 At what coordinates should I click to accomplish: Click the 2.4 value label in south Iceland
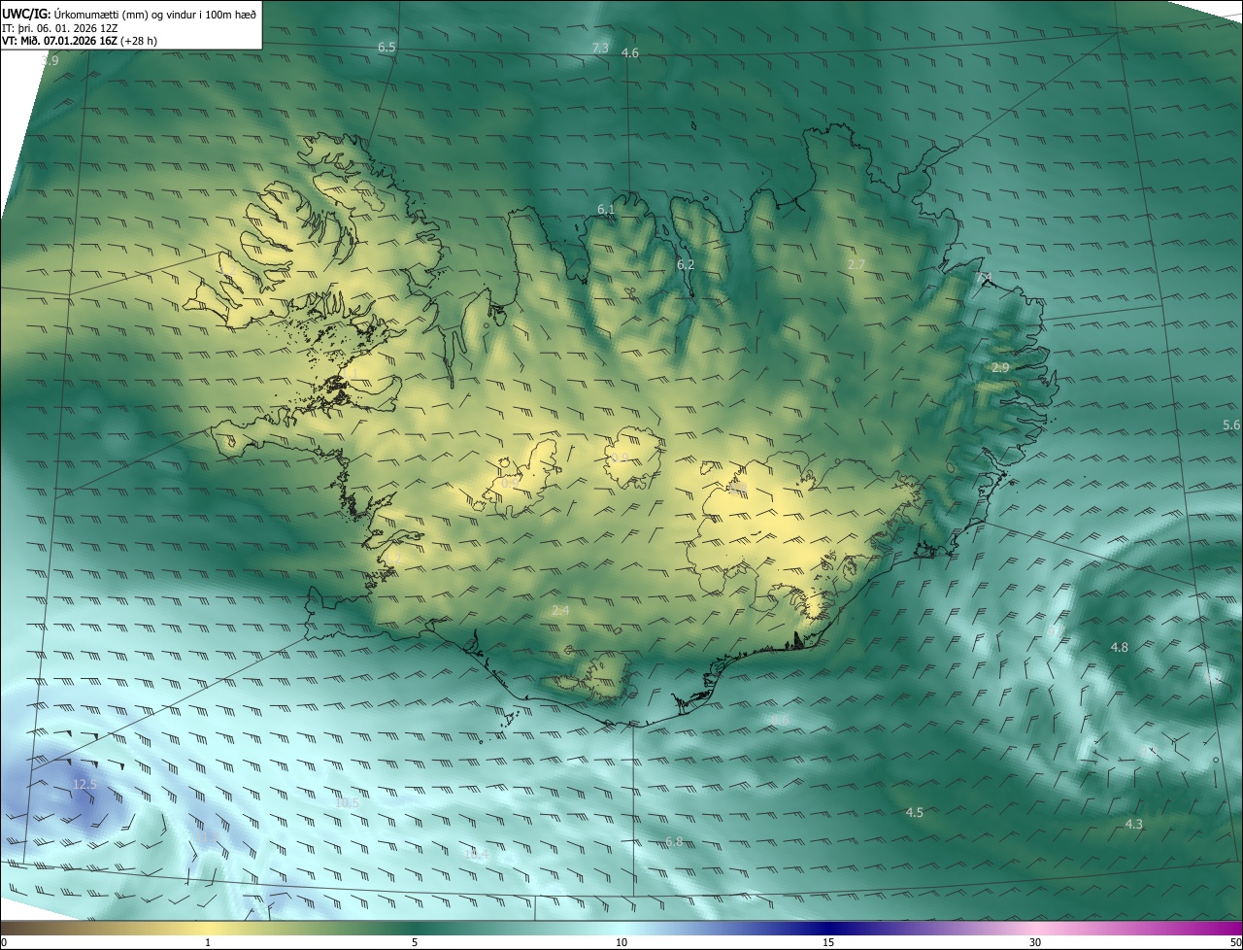click(559, 611)
